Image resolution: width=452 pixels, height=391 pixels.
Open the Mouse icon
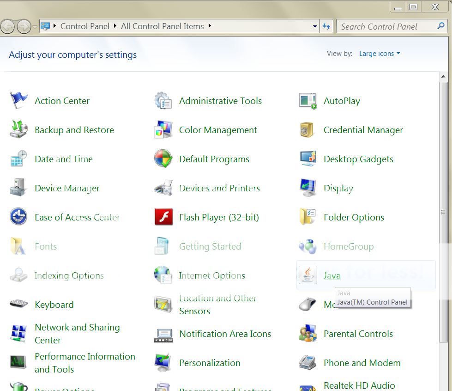click(307, 304)
